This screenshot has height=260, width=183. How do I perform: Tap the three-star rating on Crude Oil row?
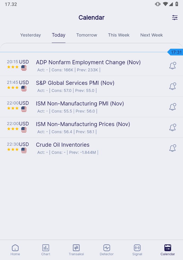click(x=13, y=149)
